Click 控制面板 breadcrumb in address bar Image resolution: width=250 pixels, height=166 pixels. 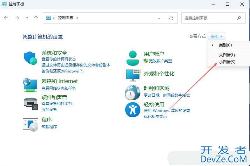point(66,18)
